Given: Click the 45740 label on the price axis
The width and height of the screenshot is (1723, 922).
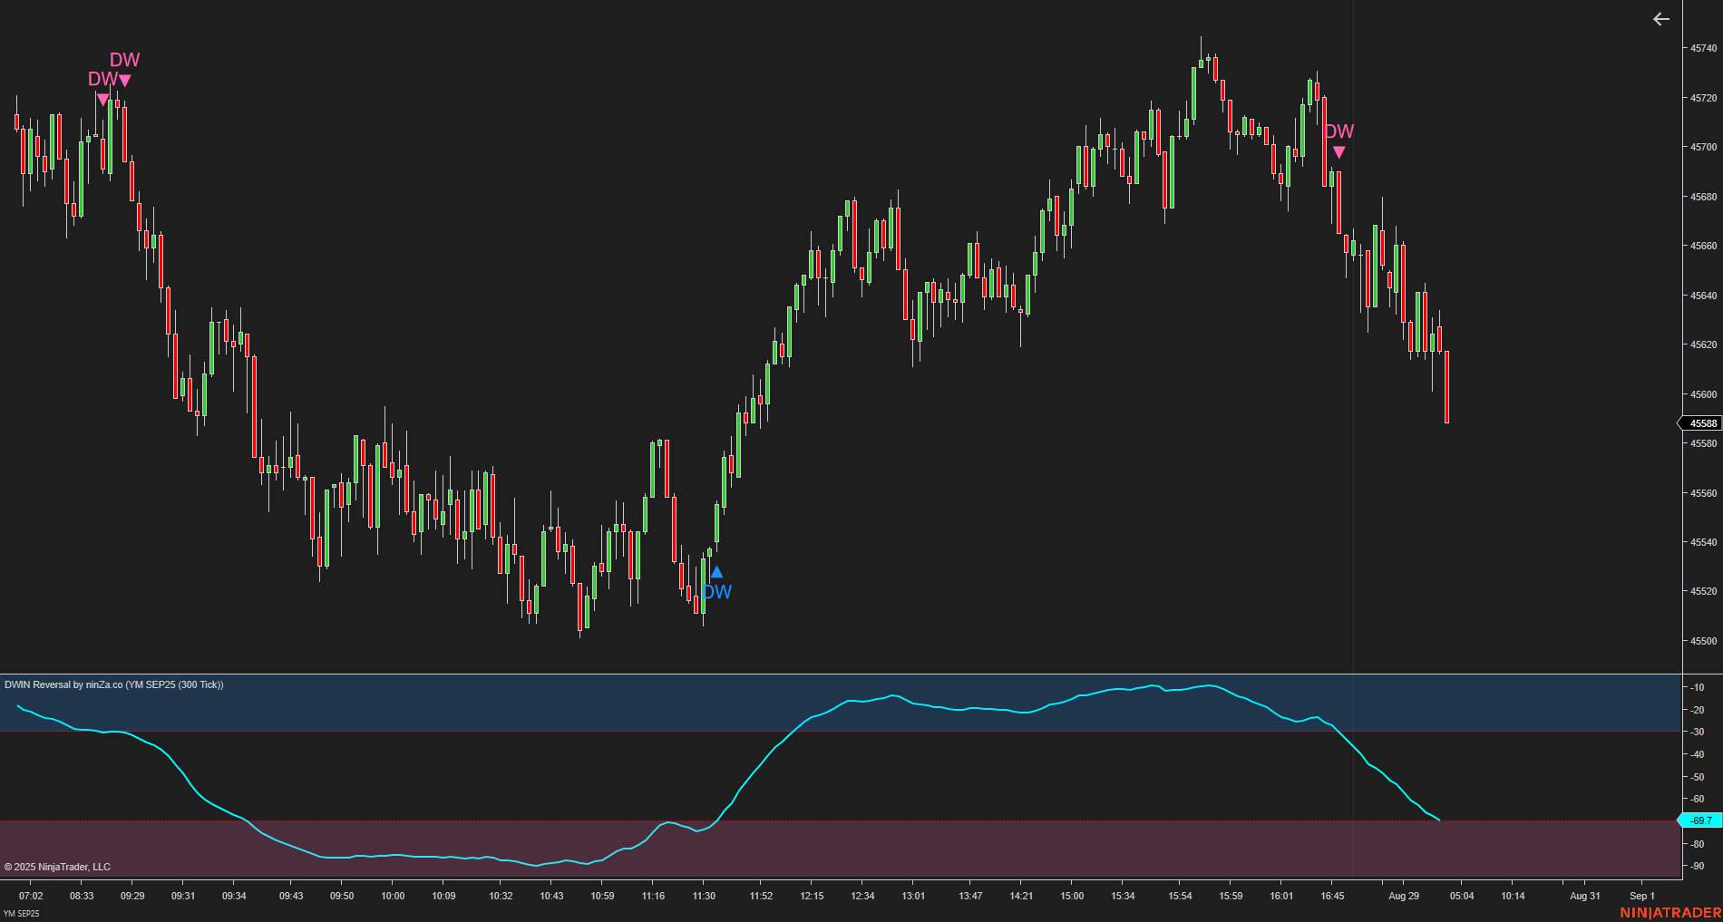Looking at the screenshot, I should click(x=1702, y=48).
